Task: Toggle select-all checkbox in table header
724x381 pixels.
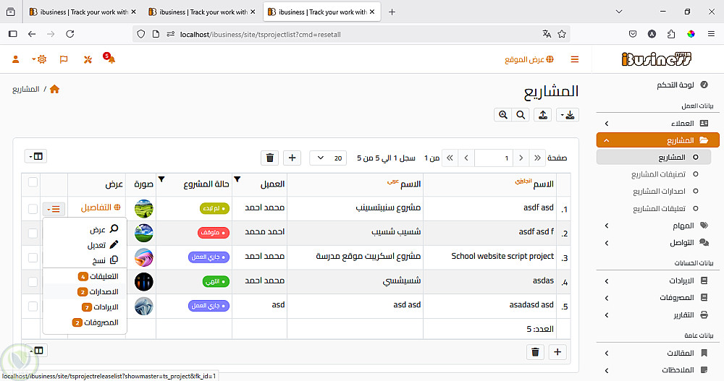Action: click(33, 182)
